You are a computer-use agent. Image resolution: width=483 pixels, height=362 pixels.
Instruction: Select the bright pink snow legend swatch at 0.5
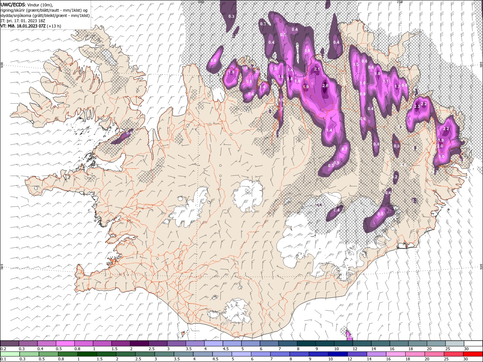tap(65, 344)
